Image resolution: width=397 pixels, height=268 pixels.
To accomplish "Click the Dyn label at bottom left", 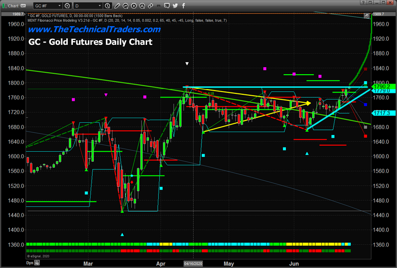I will (29, 263).
